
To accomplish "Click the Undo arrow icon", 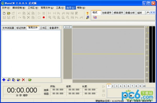I will (x=20, y=13).
